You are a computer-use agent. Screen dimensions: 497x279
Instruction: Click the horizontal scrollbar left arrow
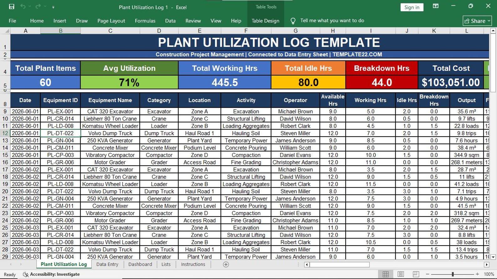(307, 264)
